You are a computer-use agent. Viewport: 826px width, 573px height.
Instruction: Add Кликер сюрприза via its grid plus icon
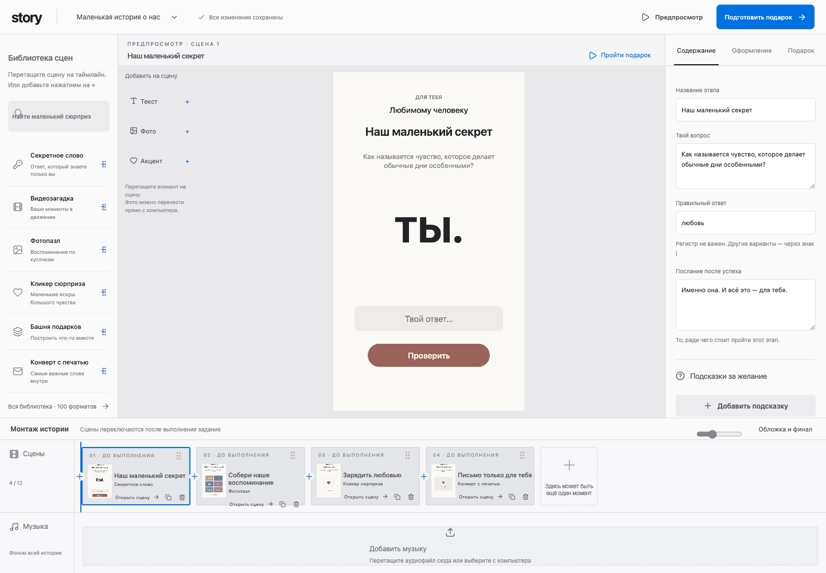pyautogui.click(x=104, y=292)
